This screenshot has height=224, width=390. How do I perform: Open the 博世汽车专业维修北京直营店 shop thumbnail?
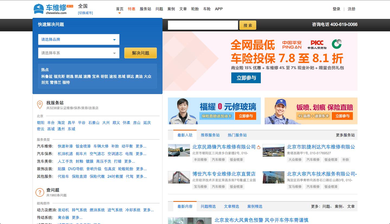179,177
